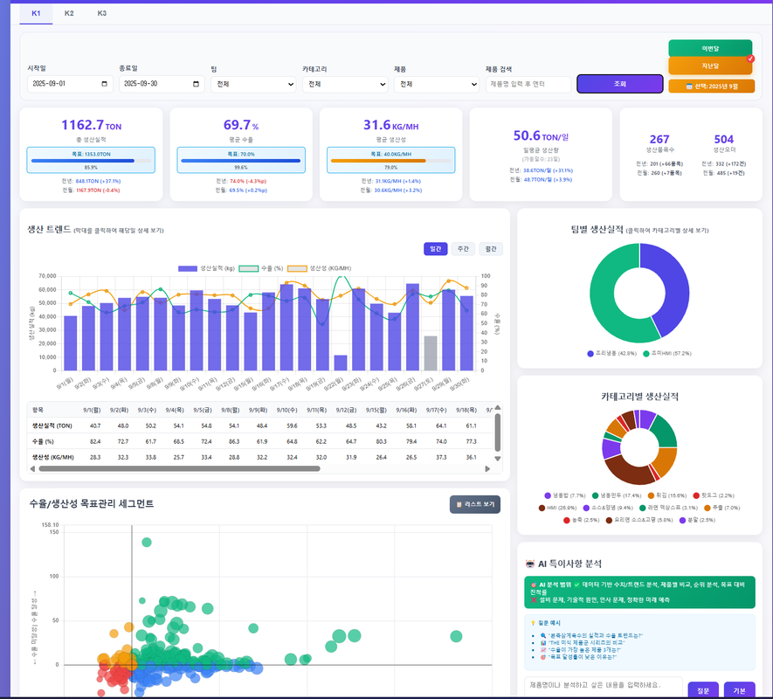Click the target icon on the 목표 달성률 question example
The height and width of the screenshot is (699, 773).
click(x=542, y=657)
